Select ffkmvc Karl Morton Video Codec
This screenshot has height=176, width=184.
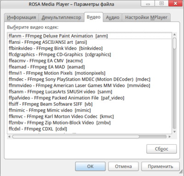point(90,117)
